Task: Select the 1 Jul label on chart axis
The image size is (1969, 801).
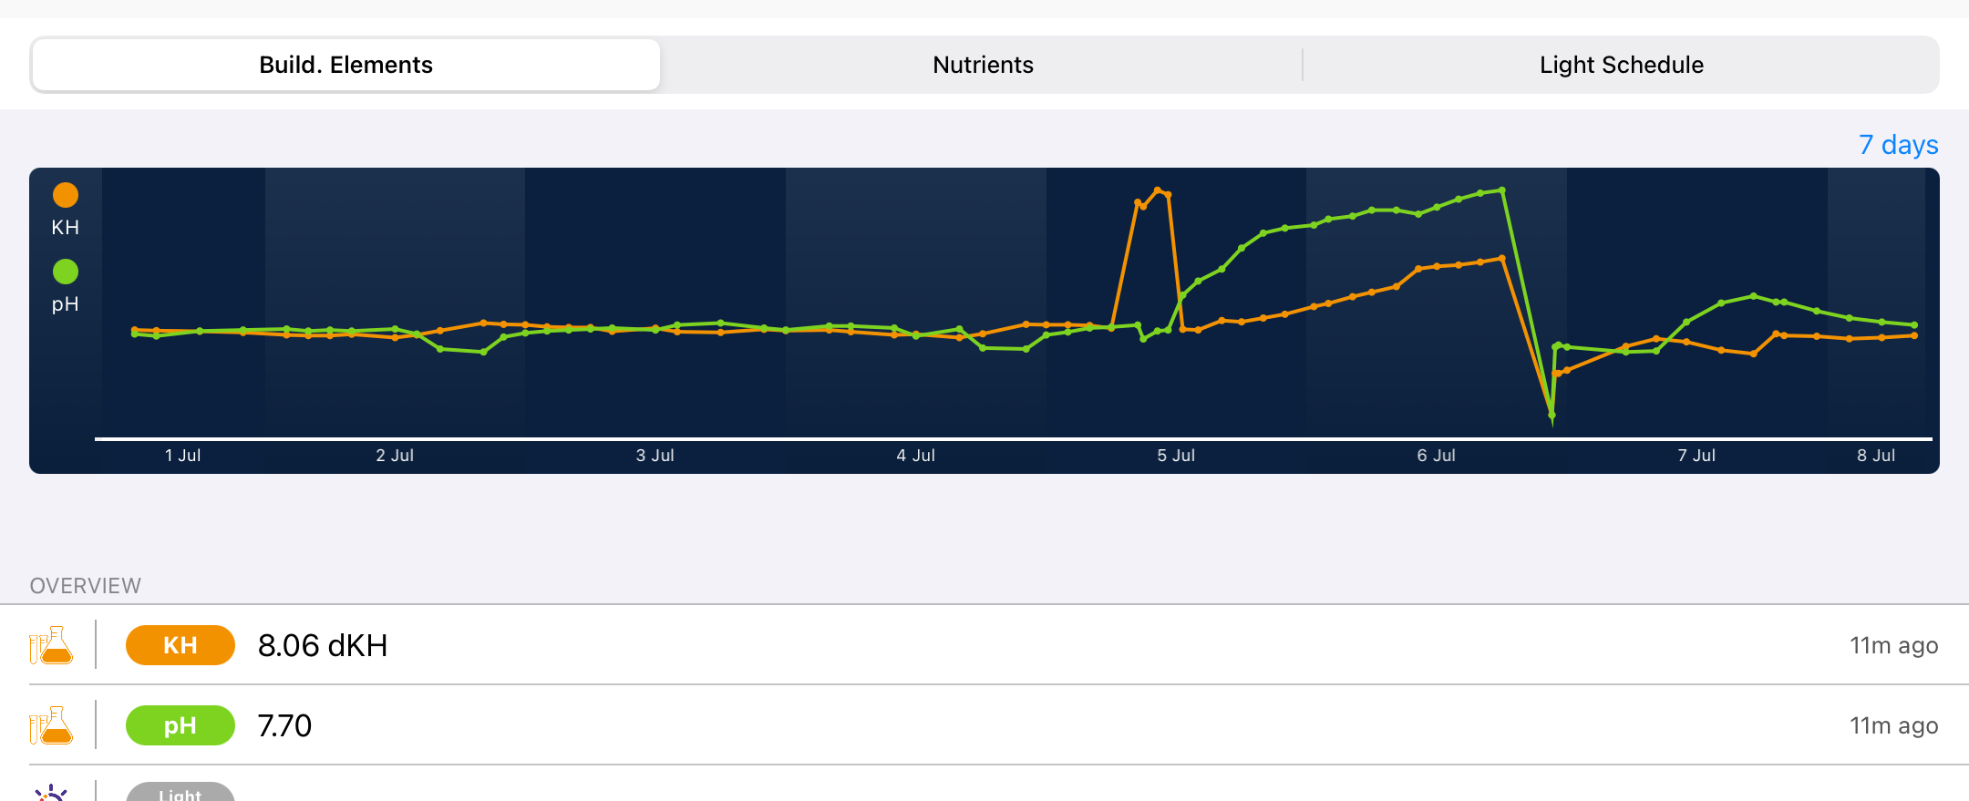Action: click(182, 456)
